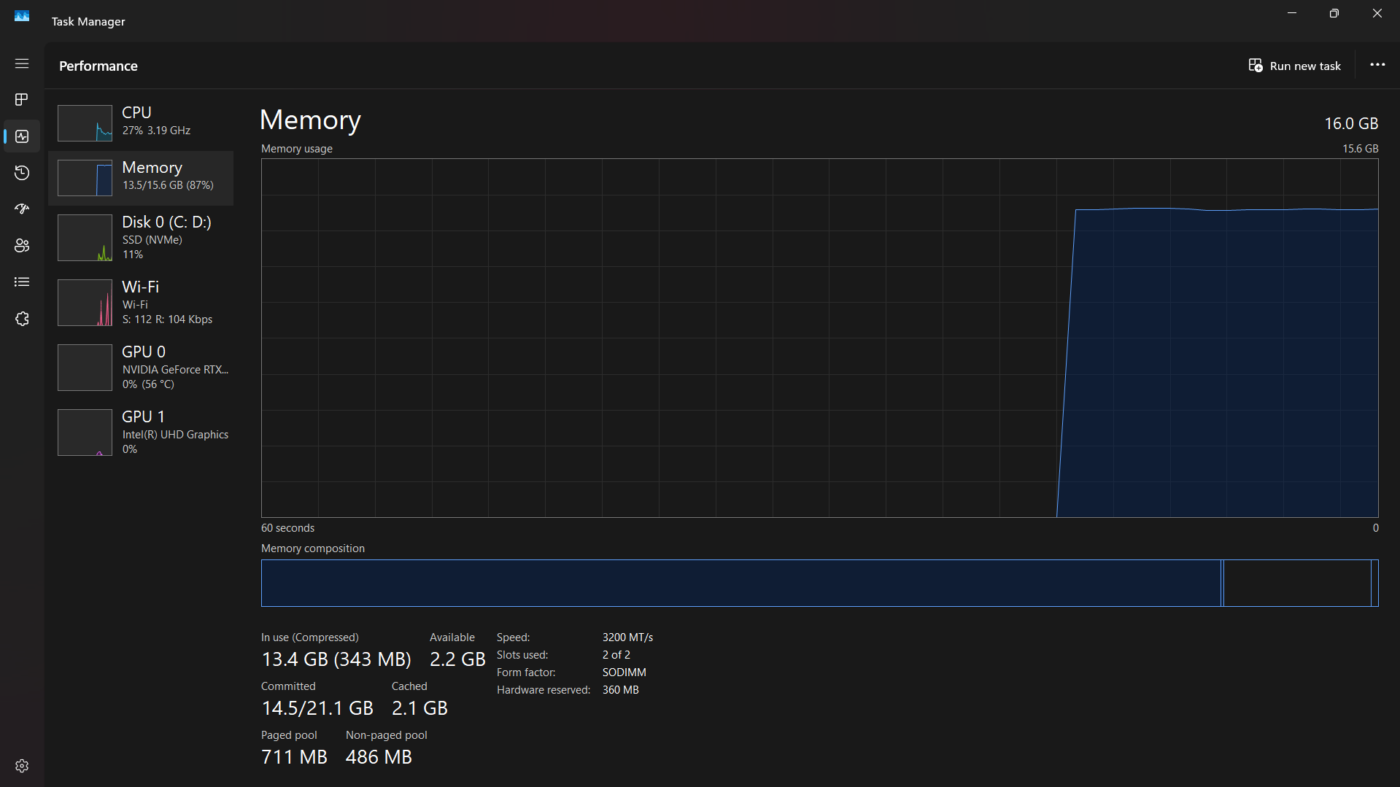Open the Startup apps page
This screenshot has width=1400, height=787.
click(x=21, y=209)
